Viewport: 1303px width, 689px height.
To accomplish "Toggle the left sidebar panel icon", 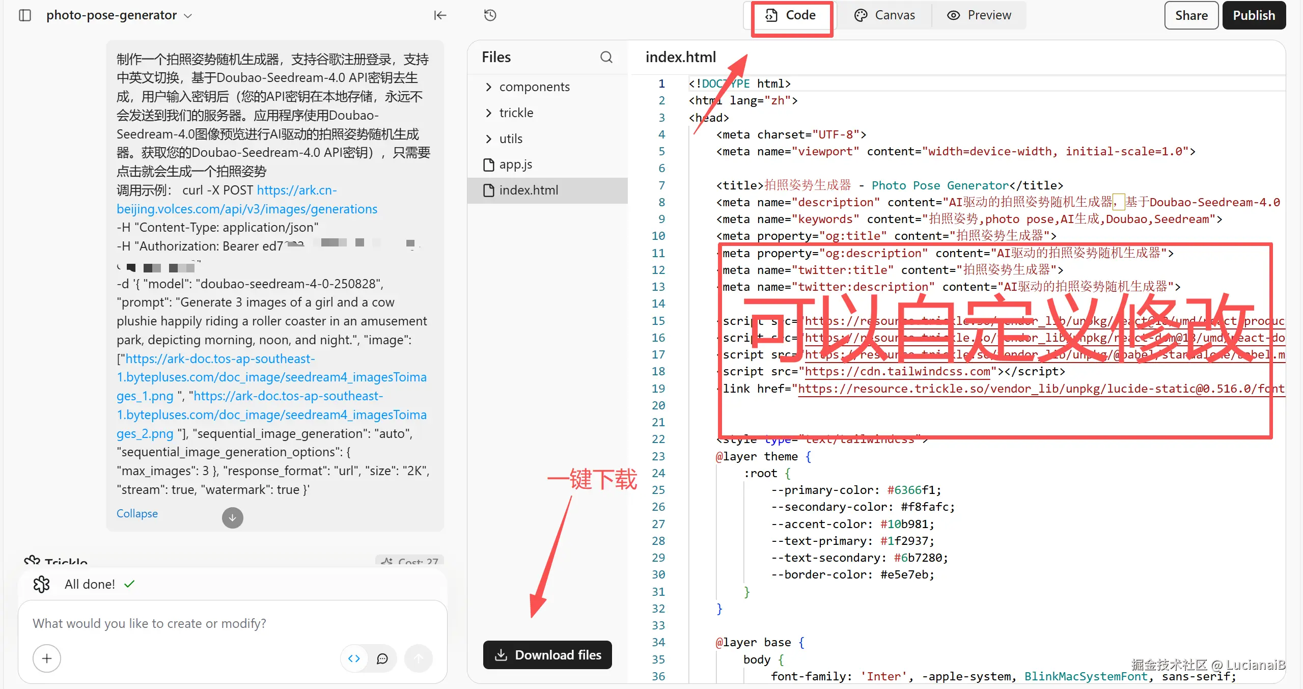I will [x=24, y=15].
